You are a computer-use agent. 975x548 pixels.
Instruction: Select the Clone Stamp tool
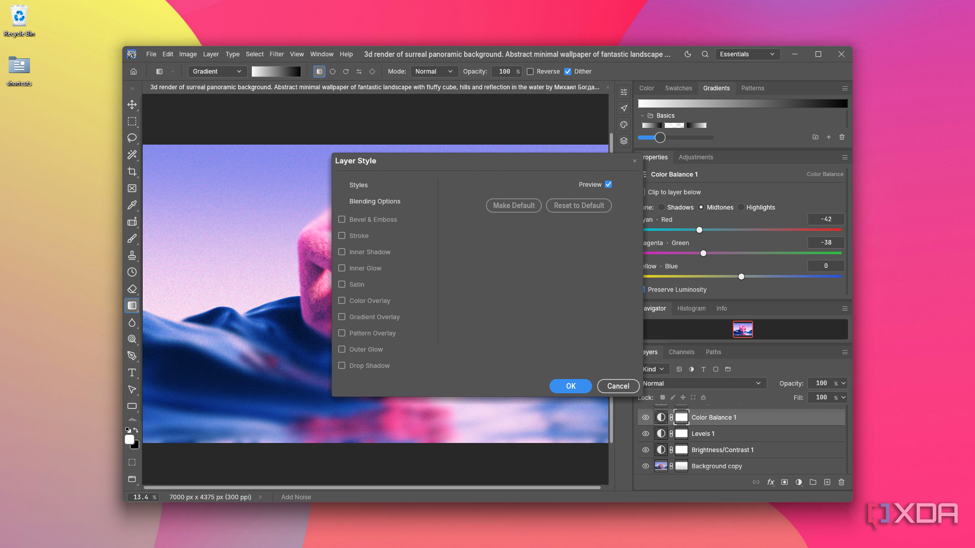pyautogui.click(x=132, y=255)
